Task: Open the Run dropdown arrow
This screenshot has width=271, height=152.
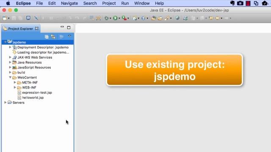Action: (x=119, y=18)
